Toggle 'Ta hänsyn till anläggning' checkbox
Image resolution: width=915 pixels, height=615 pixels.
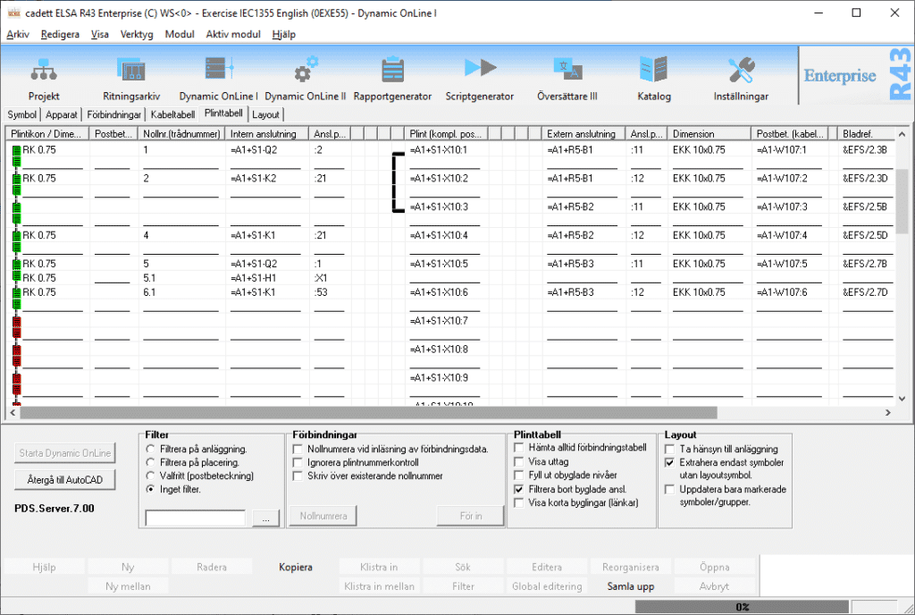(670, 449)
